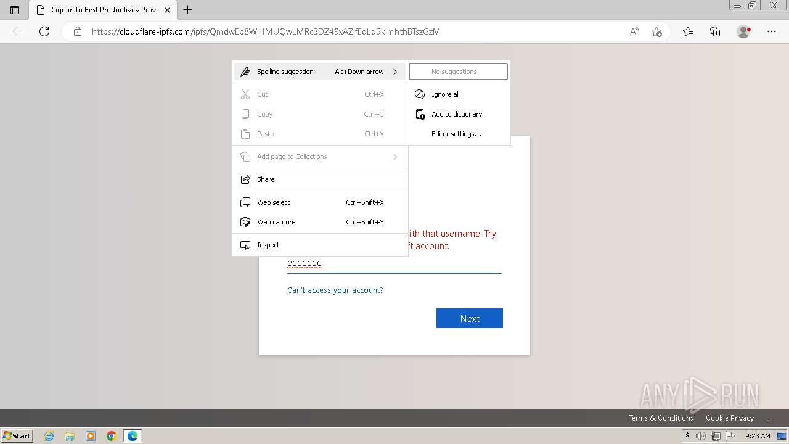Choose Add page to Collections entry
The image size is (789, 444).
tap(320, 157)
